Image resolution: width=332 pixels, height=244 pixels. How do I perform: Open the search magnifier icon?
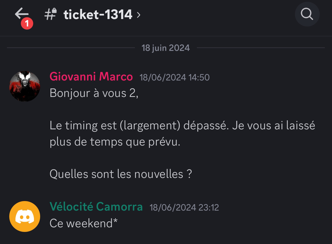pos(307,14)
